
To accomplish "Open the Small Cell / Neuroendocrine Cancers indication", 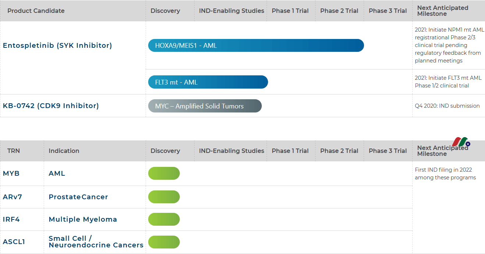I will (x=96, y=242).
